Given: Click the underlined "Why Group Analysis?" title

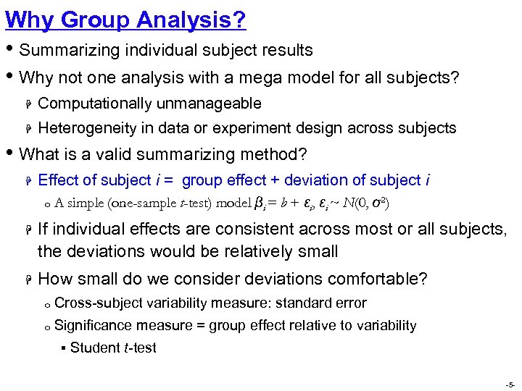Looking at the screenshot, I should click(125, 19).
